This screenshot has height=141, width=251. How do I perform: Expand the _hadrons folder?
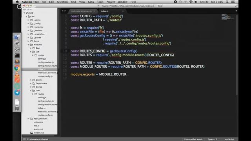point(29,31)
